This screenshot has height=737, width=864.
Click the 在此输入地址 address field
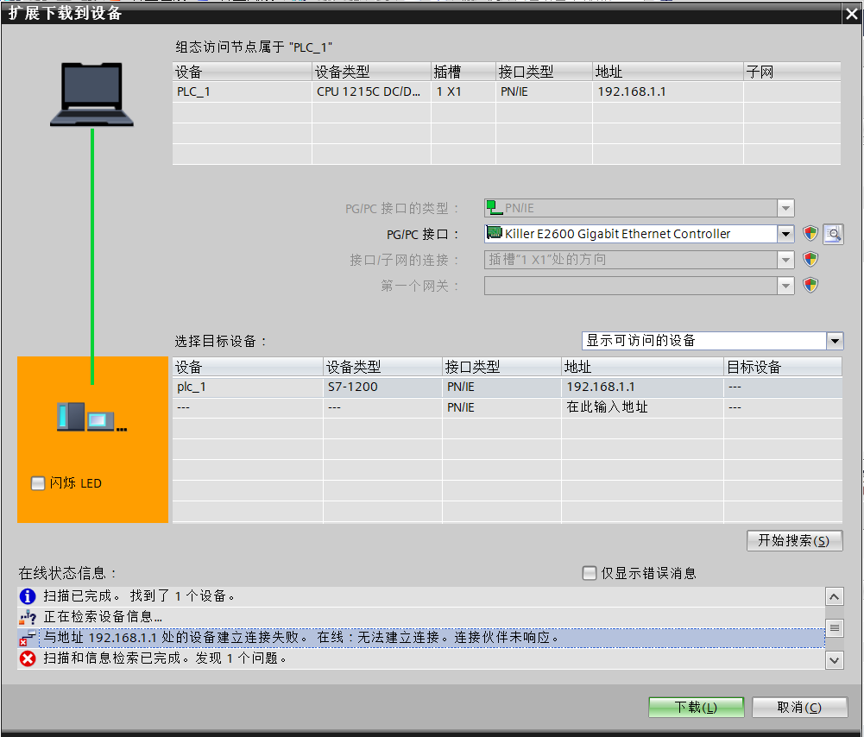[607, 407]
